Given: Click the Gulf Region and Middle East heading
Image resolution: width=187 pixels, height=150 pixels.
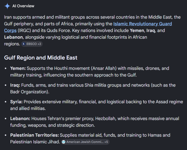Looking at the screenshot, I should coord(41,57).
